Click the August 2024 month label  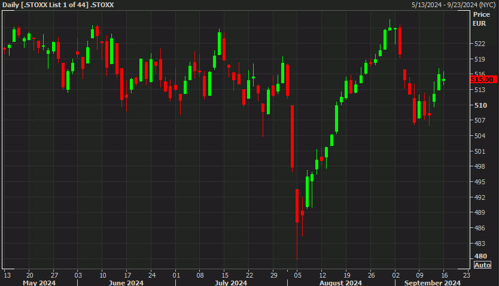340,283
